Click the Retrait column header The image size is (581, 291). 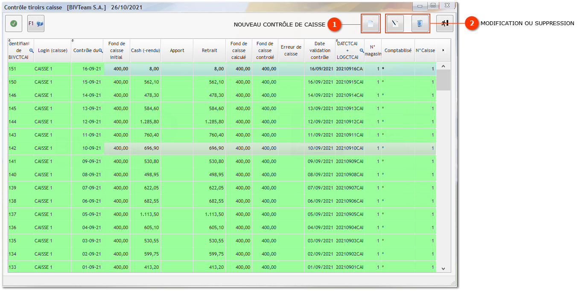point(209,50)
